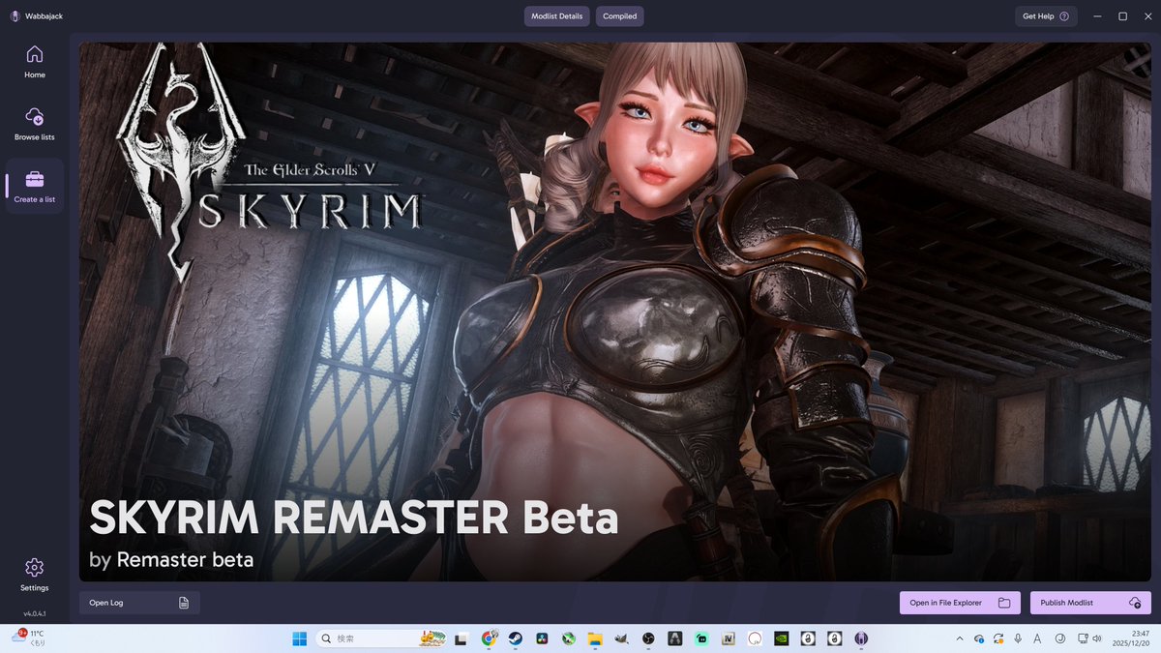Go to Home in the sidebar

point(35,61)
